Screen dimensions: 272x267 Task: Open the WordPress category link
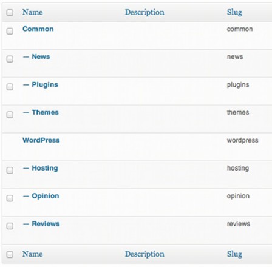[x=41, y=140]
